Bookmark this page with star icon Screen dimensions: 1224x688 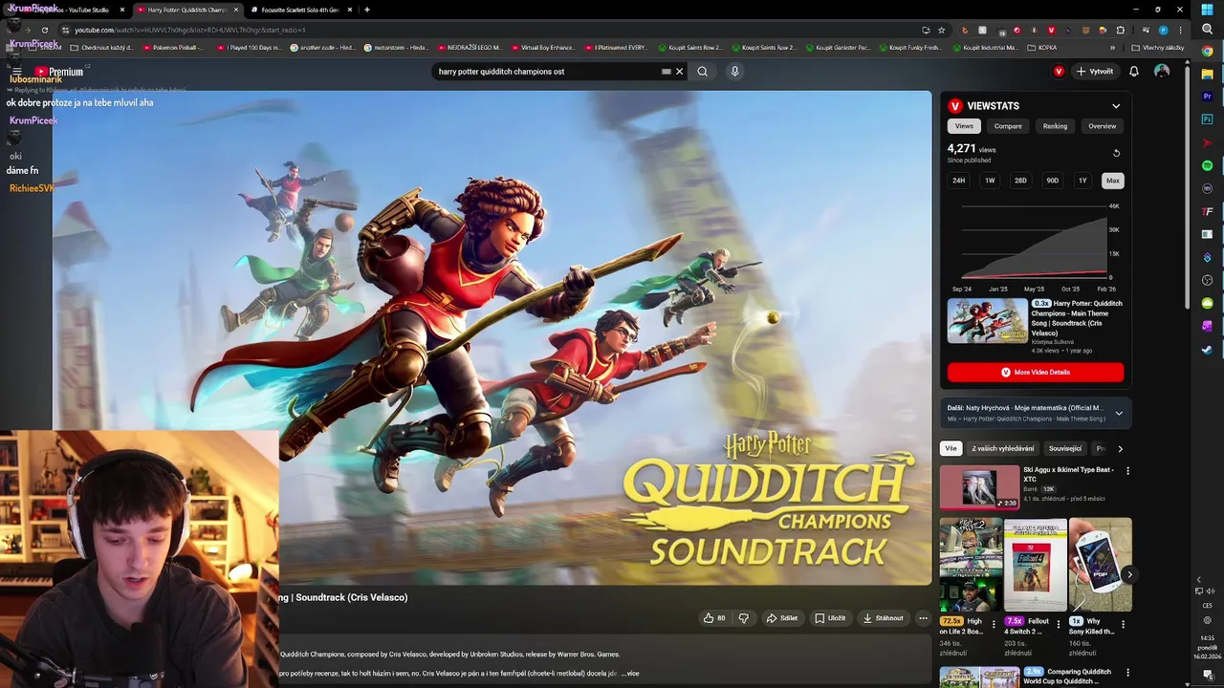coord(941,30)
